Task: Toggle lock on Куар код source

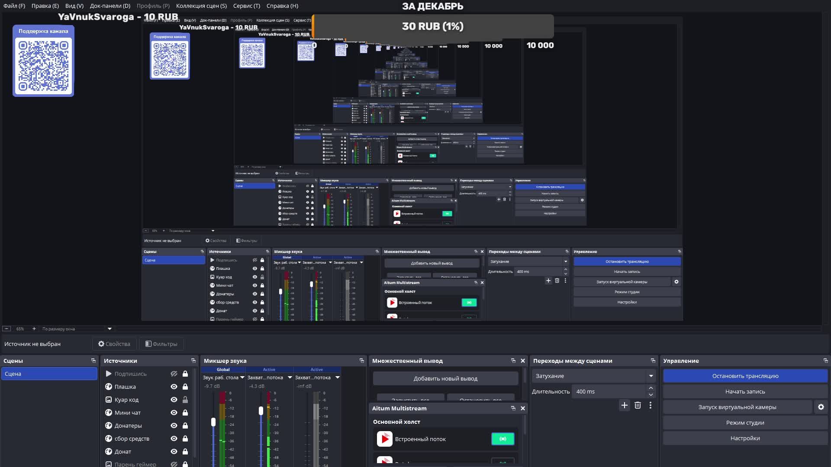Action: (185, 400)
